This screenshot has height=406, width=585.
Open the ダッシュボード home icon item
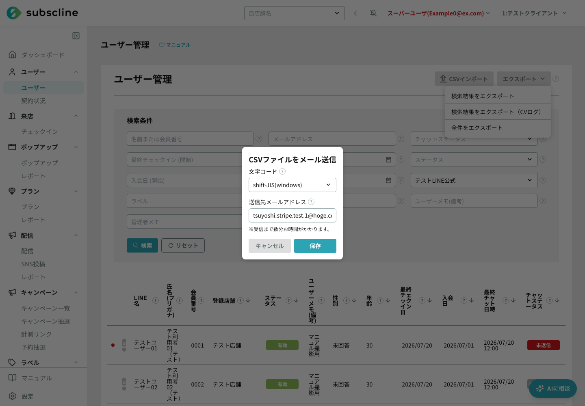click(36, 55)
